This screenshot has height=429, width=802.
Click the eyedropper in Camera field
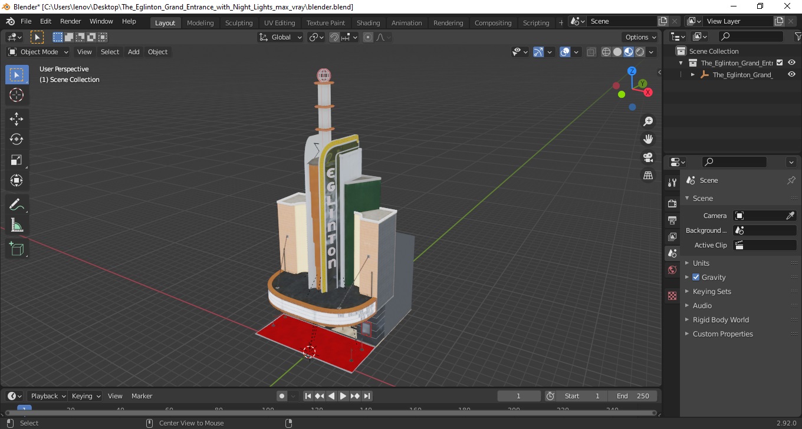(790, 216)
